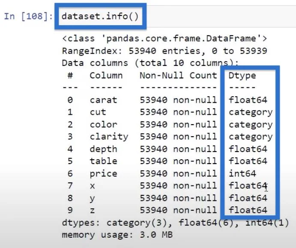Click the category dtype of color row
This screenshot has width=296, height=248.
click(x=251, y=125)
